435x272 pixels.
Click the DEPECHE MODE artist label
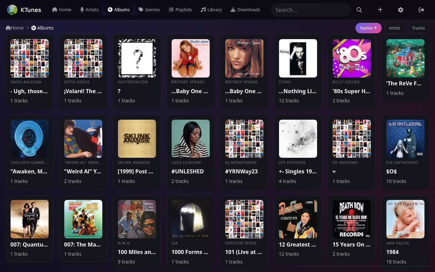[241, 243]
